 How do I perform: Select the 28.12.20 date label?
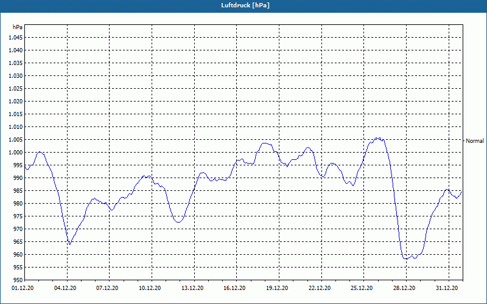tap(404, 288)
